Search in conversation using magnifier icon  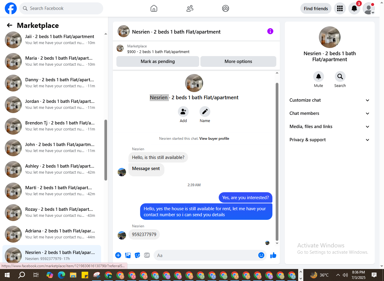coord(340,76)
